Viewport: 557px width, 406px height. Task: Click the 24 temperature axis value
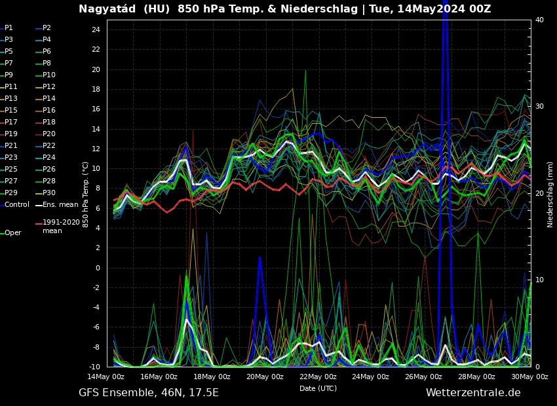coord(96,30)
